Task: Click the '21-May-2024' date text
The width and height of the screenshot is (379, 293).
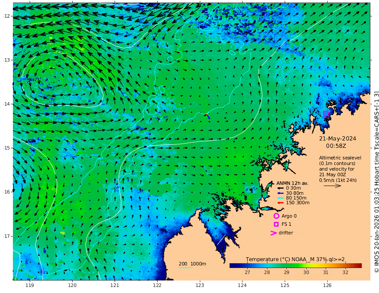Action: click(x=337, y=139)
